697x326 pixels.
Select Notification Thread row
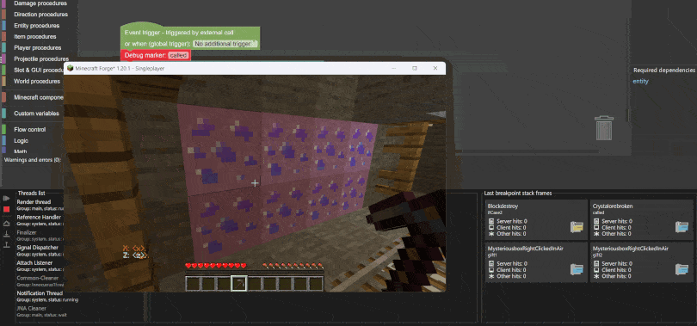click(x=47, y=296)
